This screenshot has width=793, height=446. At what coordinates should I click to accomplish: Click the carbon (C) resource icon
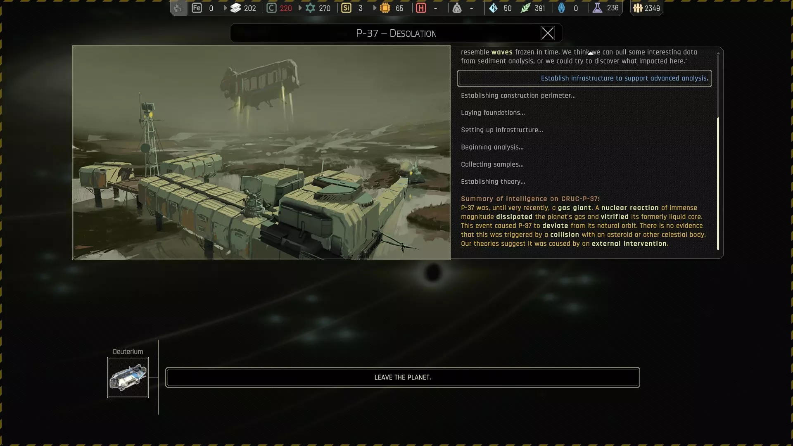(x=271, y=8)
